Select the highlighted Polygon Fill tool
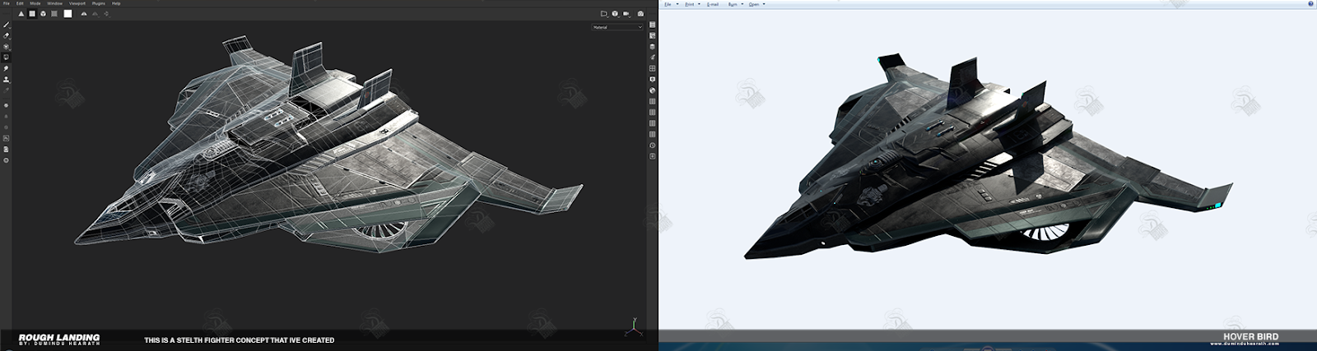1317x351 pixels. click(7, 58)
